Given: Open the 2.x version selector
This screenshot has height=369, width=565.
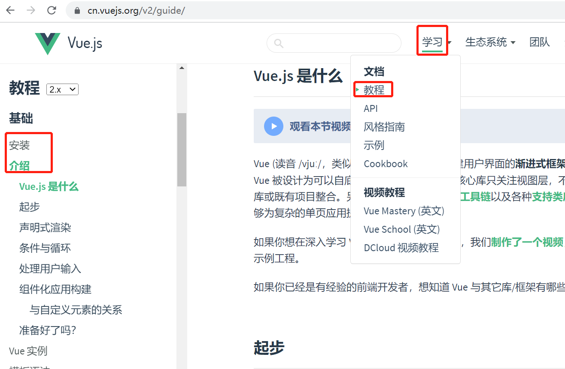Looking at the screenshot, I should [x=62, y=89].
